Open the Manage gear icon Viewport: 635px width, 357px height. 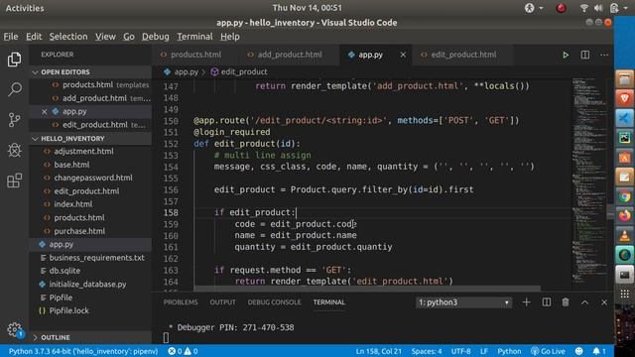(x=15, y=329)
